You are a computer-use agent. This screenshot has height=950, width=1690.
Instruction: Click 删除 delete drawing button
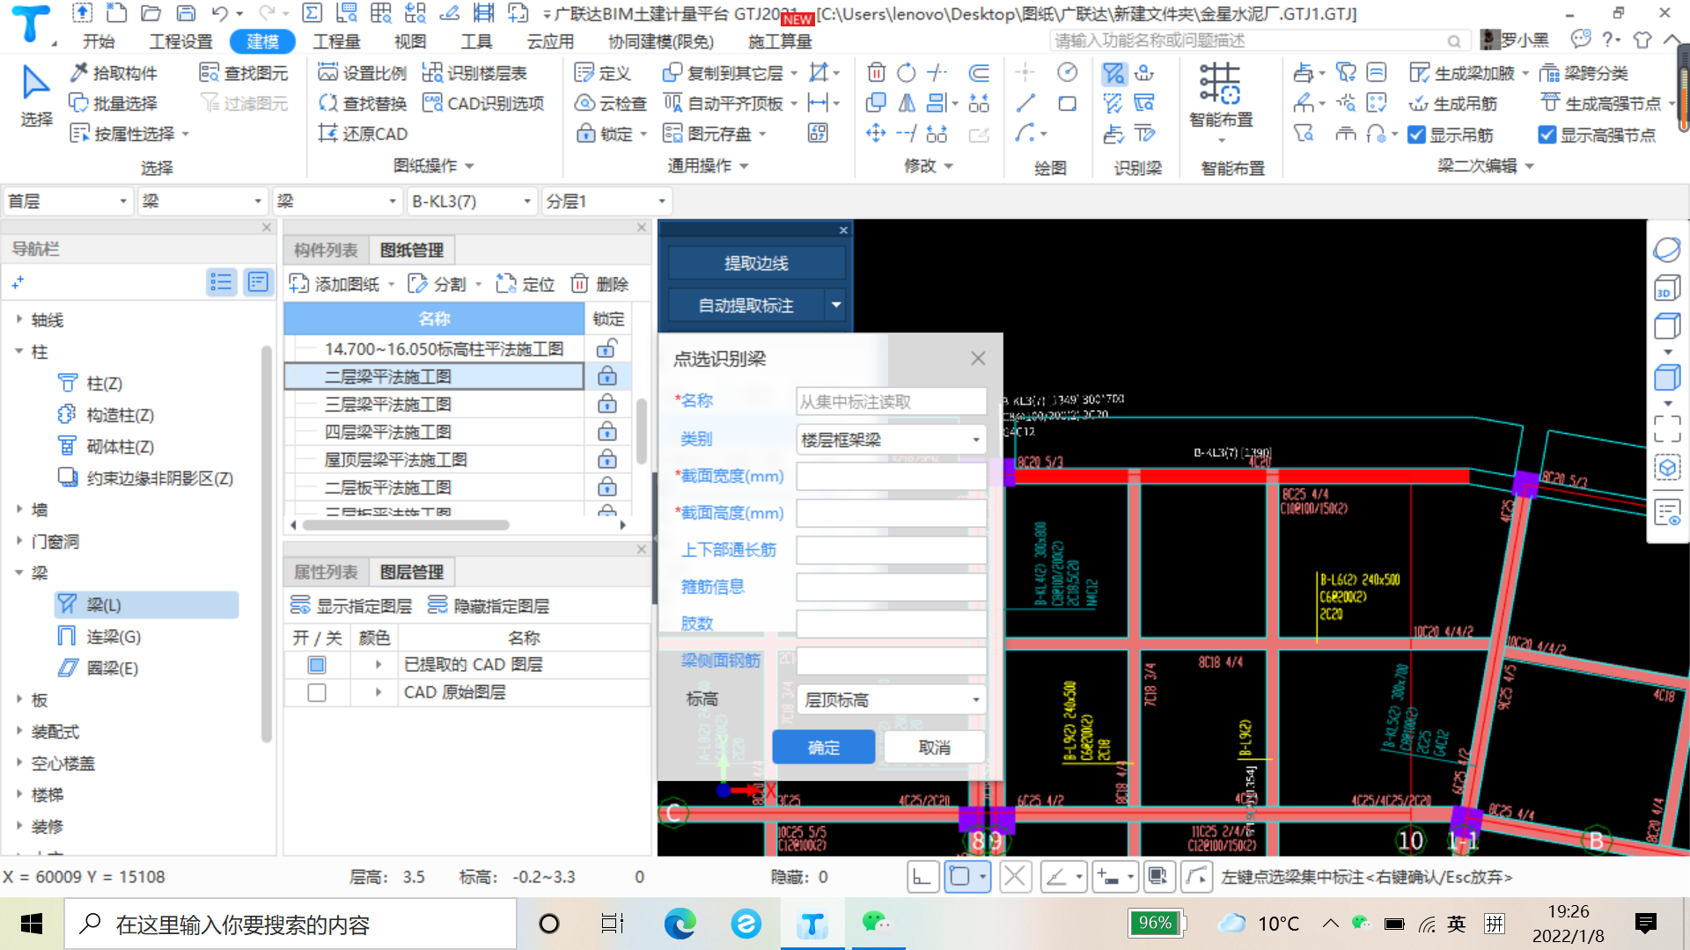click(x=599, y=284)
